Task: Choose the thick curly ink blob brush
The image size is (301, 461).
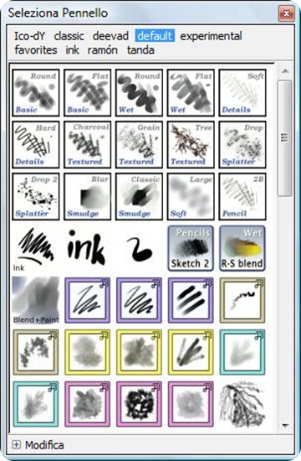Action: pyautogui.click(x=139, y=248)
